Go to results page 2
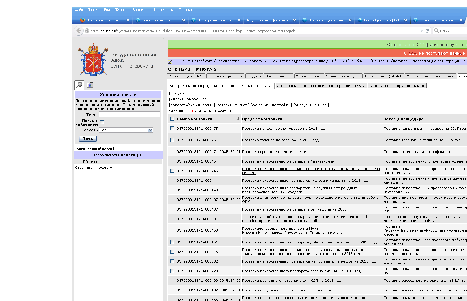This screenshot has width=467, height=301. point(196,111)
